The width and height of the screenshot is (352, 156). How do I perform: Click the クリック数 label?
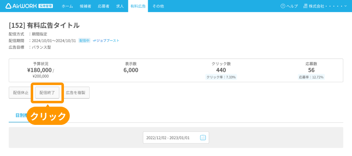tap(221, 64)
